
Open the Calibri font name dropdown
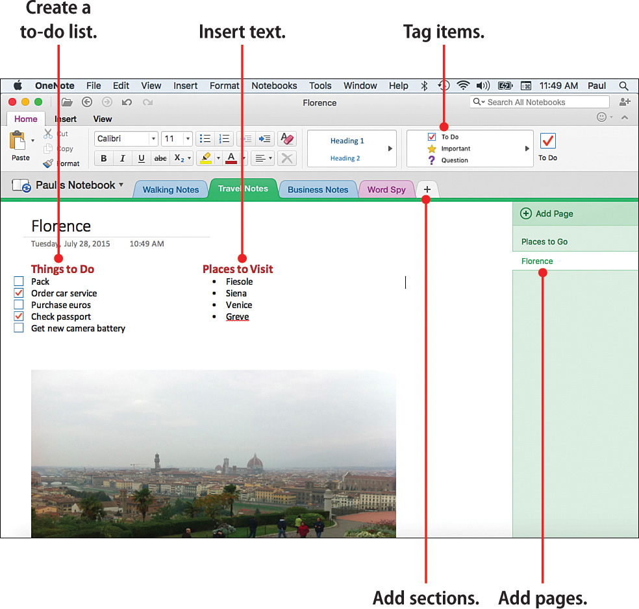[x=153, y=139]
